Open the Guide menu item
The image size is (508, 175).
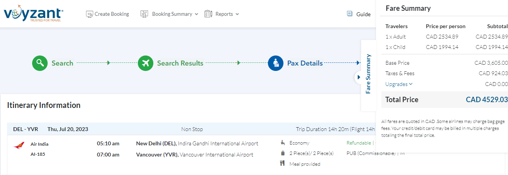363,14
